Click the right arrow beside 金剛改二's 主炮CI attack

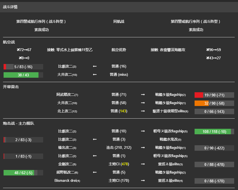tap(143, 164)
